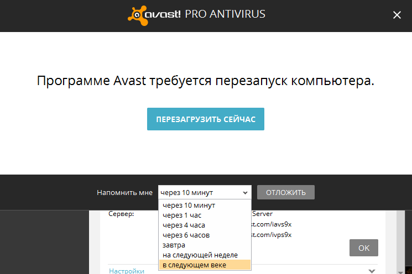The height and width of the screenshot is (274, 412).
Task: Open the reminder time dropdown
Action: point(205,192)
